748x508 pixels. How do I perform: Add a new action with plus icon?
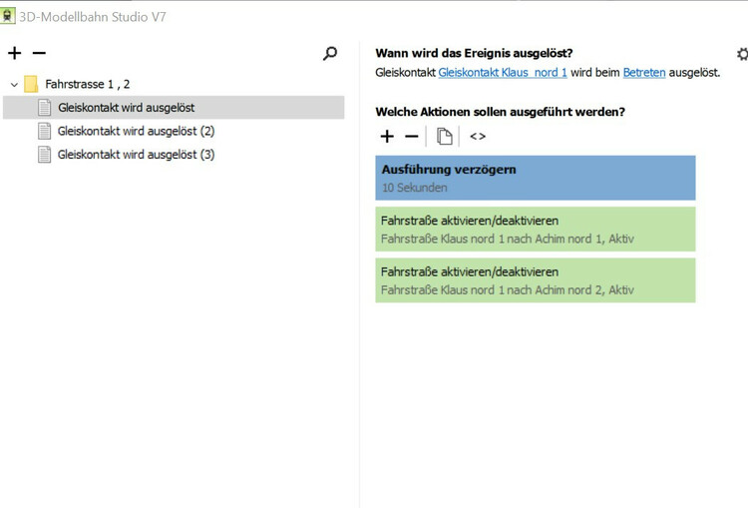click(x=388, y=136)
